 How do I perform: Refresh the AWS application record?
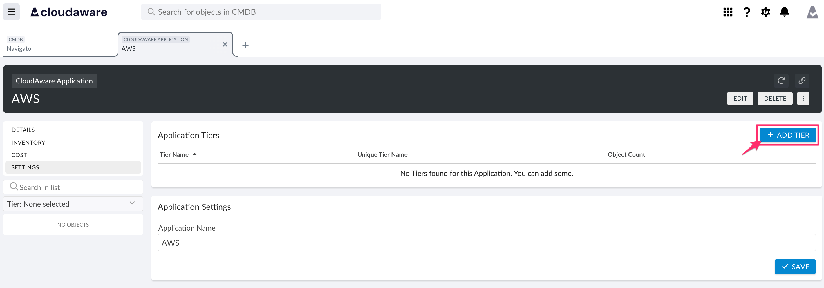[x=781, y=81]
